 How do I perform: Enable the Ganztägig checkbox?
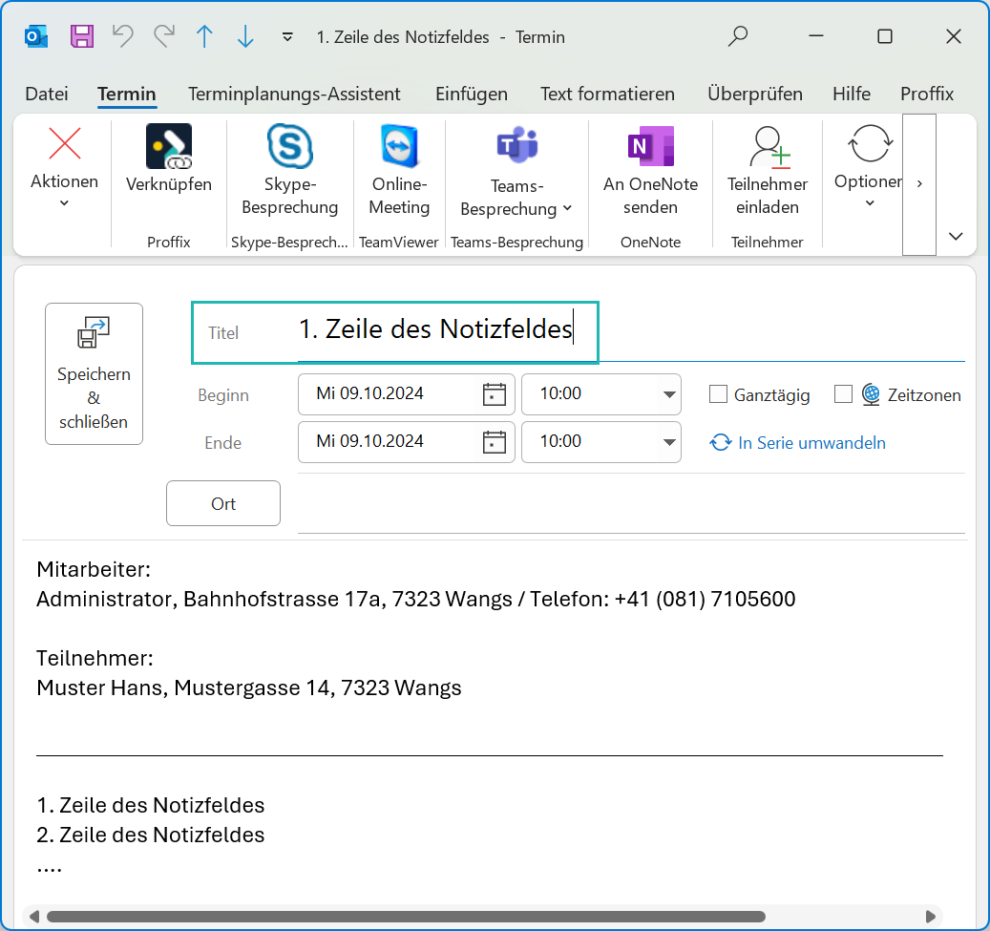click(x=718, y=394)
